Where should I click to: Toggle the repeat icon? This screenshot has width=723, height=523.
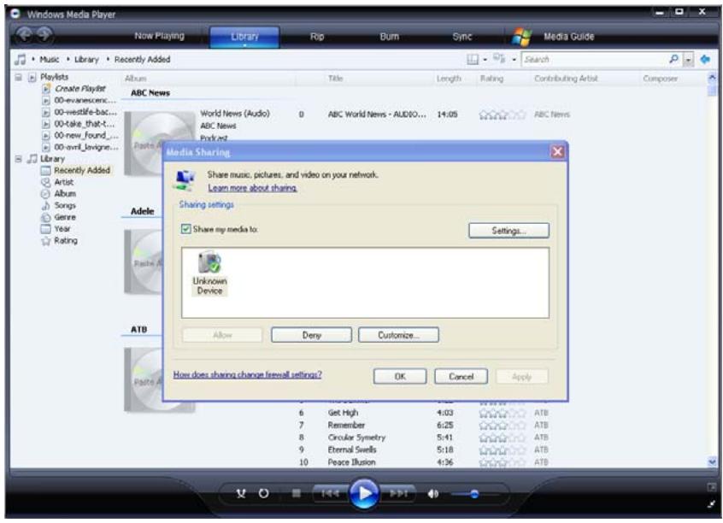click(x=265, y=494)
